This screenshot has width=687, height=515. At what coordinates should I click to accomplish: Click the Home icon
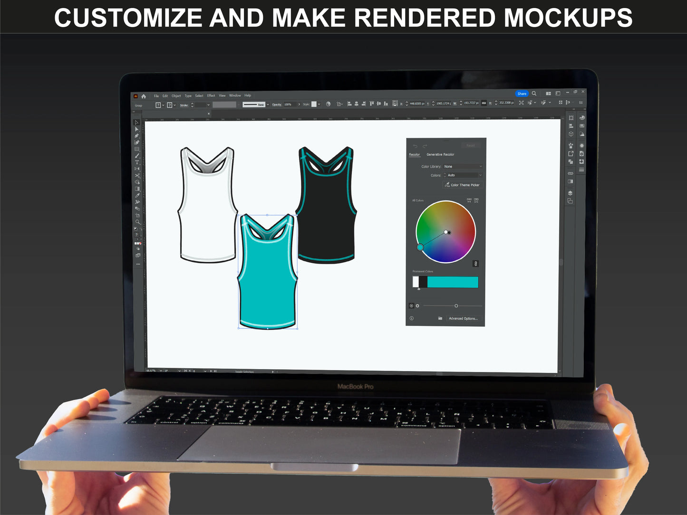[x=144, y=96]
